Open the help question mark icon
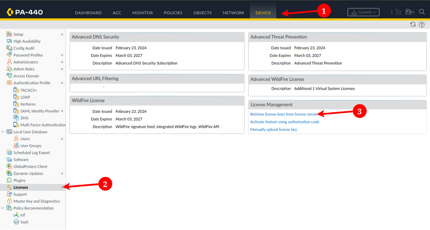 tap(422, 24)
